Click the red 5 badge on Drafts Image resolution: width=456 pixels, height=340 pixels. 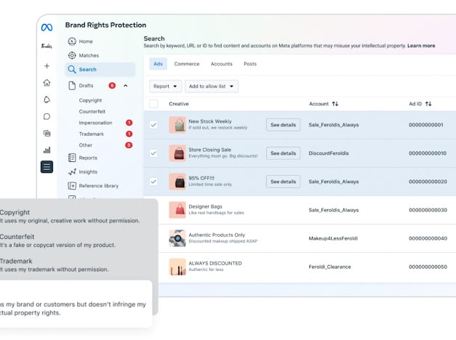[112, 86]
